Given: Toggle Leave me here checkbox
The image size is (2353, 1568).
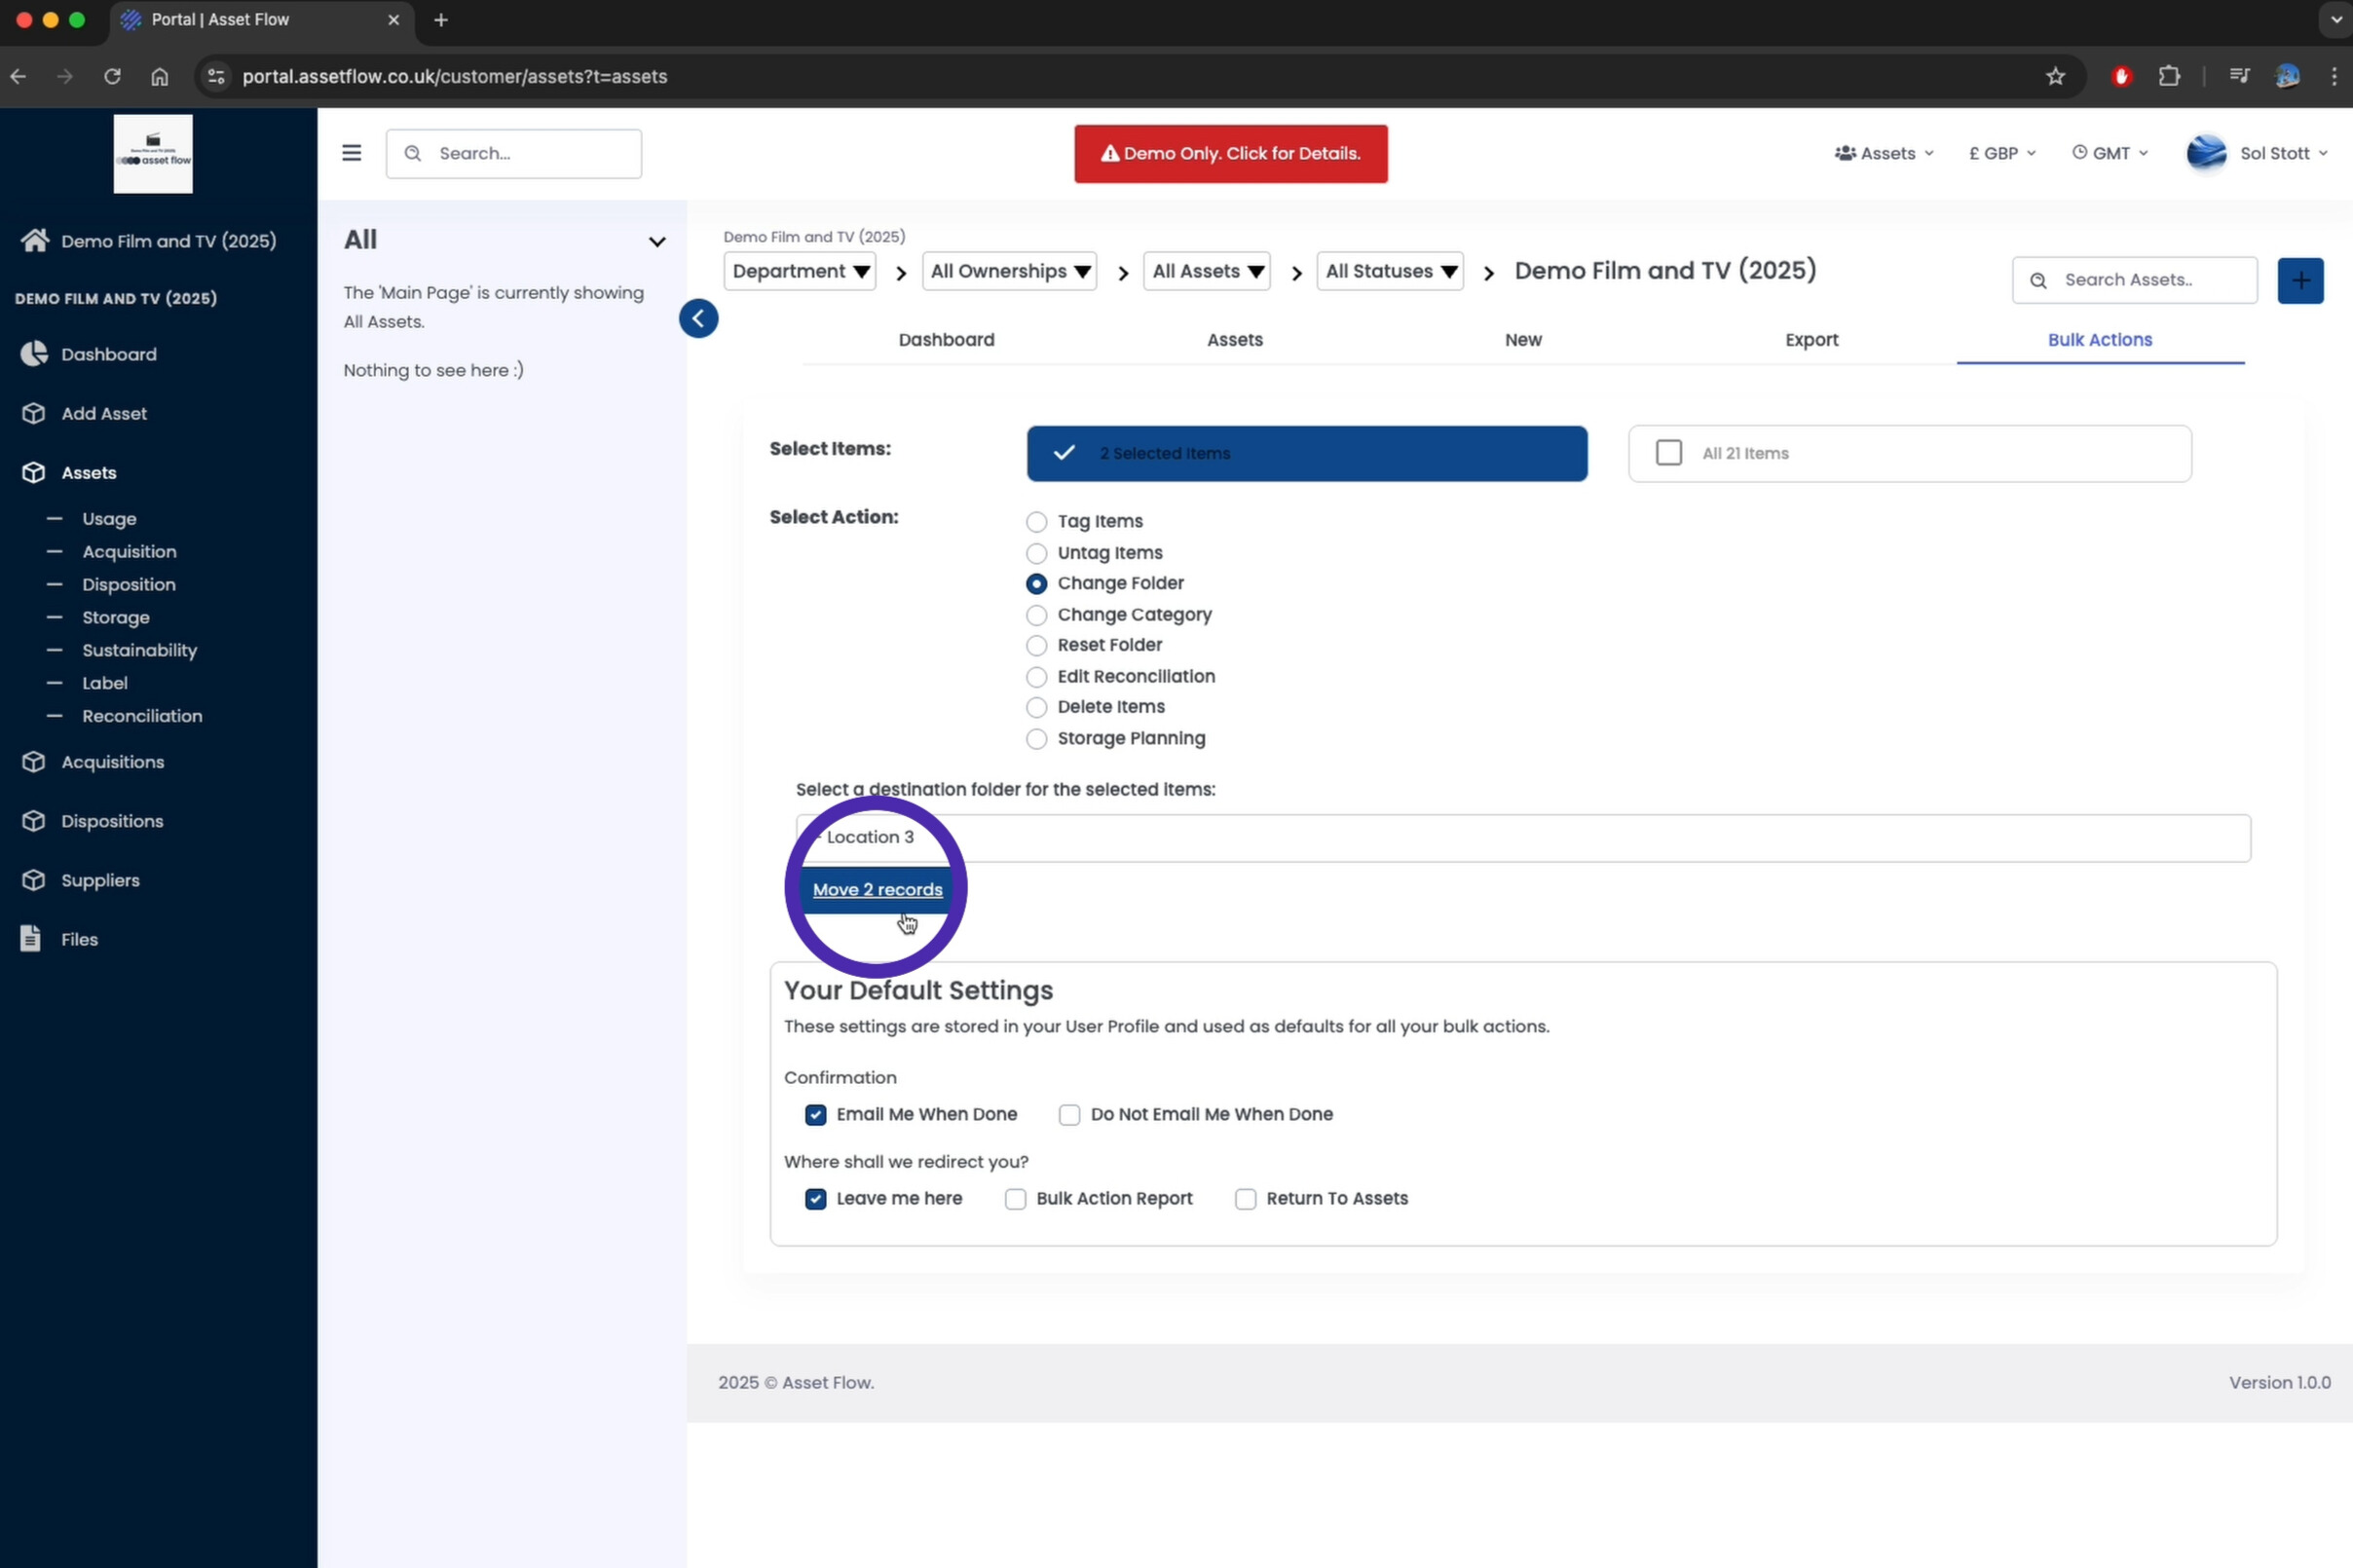Looking at the screenshot, I should [x=815, y=1199].
